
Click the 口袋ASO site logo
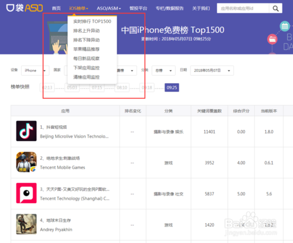[x=25, y=8]
